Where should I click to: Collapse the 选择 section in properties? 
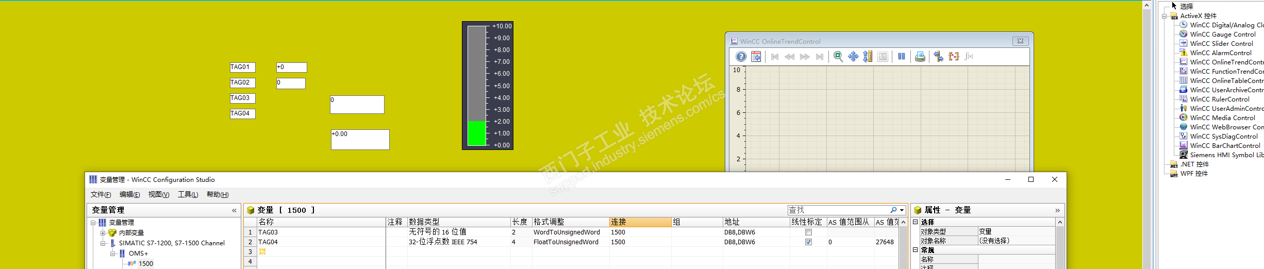[x=916, y=222]
